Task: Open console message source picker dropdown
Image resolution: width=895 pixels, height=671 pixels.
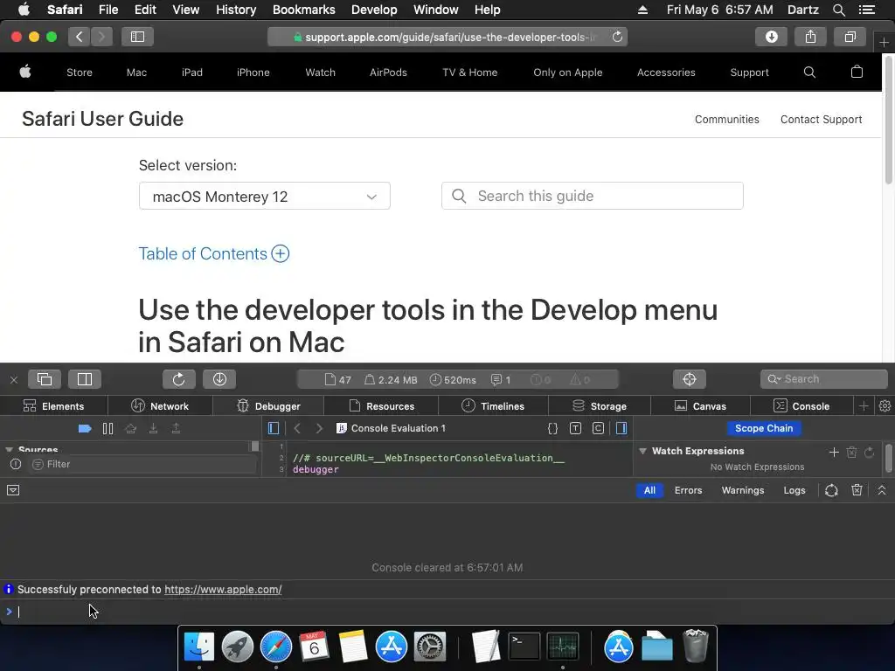Action: click(x=13, y=490)
